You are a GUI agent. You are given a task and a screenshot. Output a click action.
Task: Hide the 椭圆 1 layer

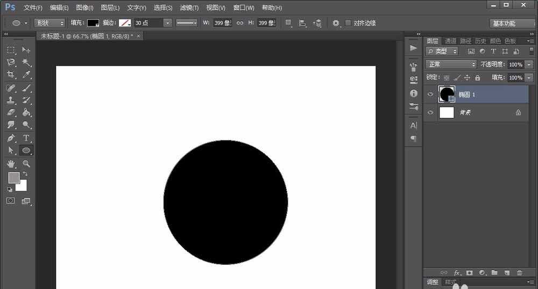[430, 95]
